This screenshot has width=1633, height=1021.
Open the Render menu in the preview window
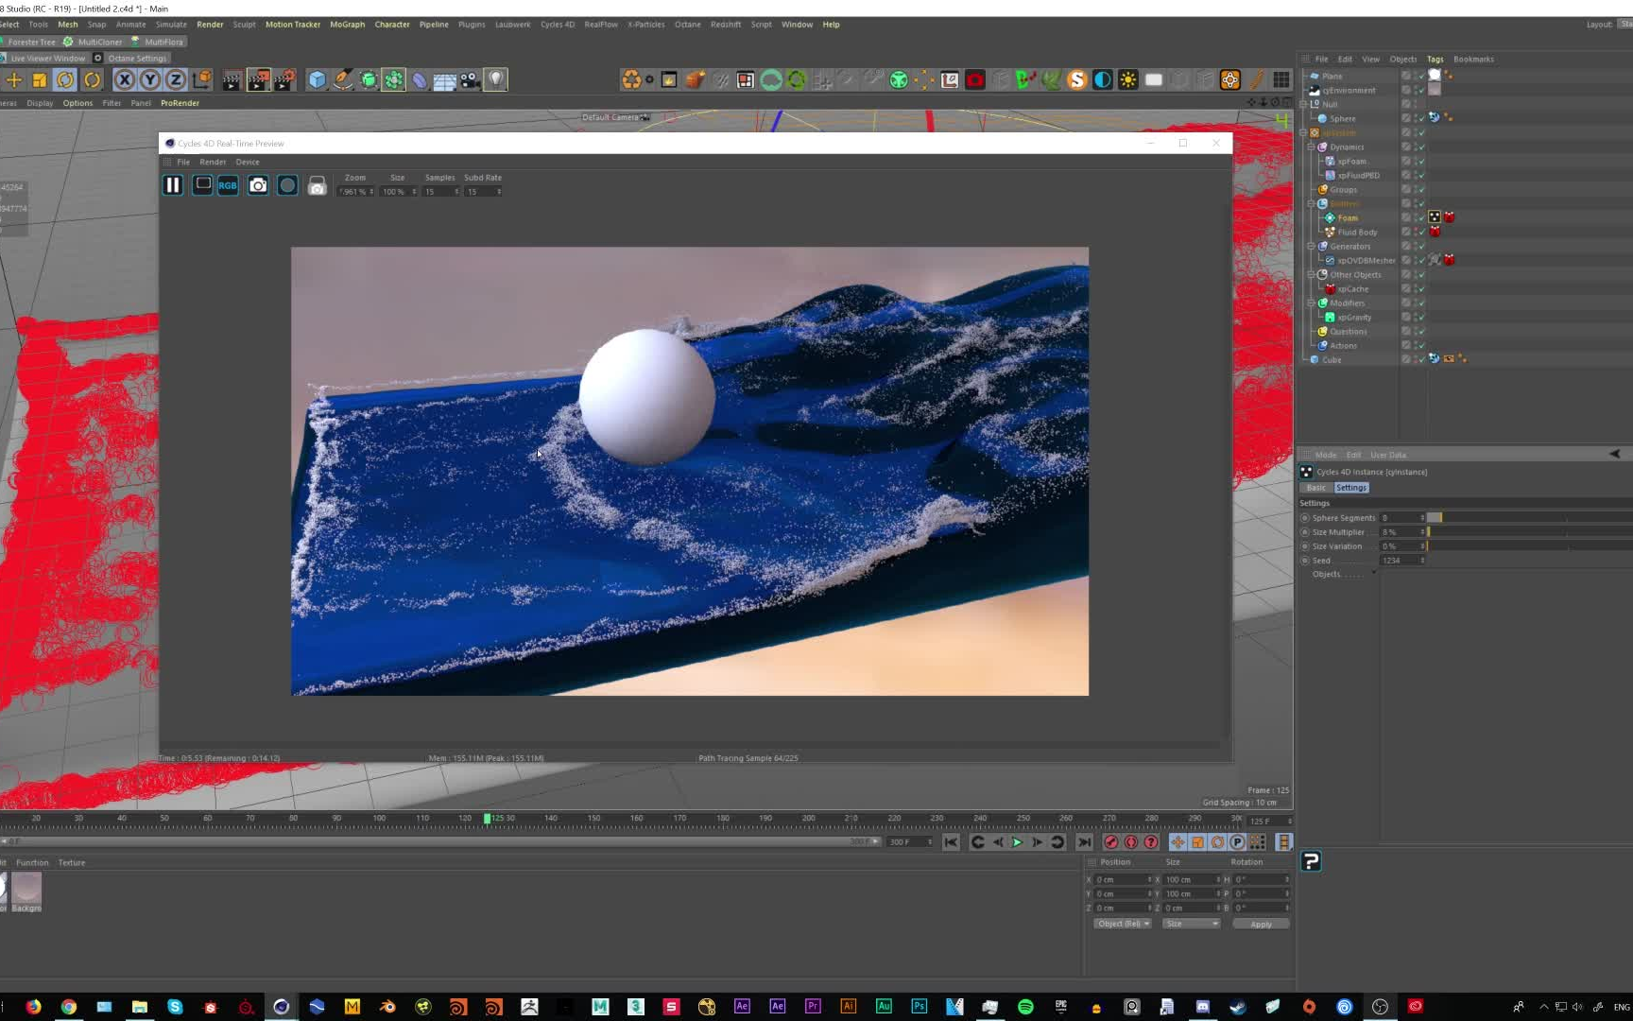[212, 162]
